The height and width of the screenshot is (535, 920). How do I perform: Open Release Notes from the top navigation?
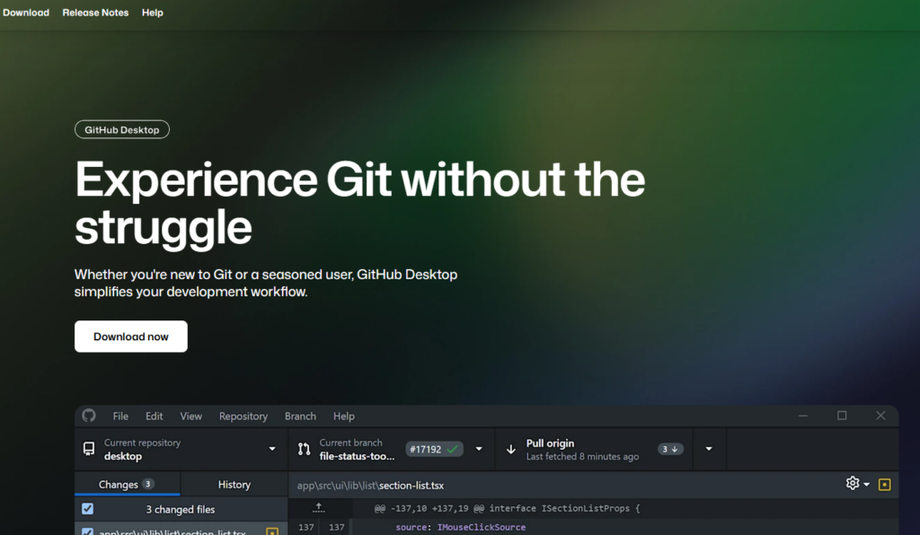pos(95,12)
